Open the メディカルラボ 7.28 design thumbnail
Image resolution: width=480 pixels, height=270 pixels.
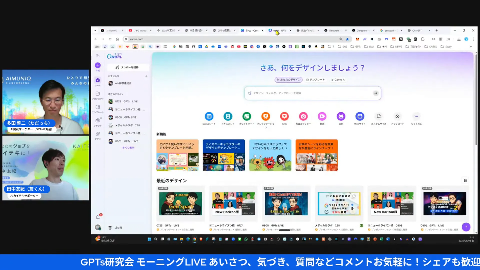[x=339, y=203]
